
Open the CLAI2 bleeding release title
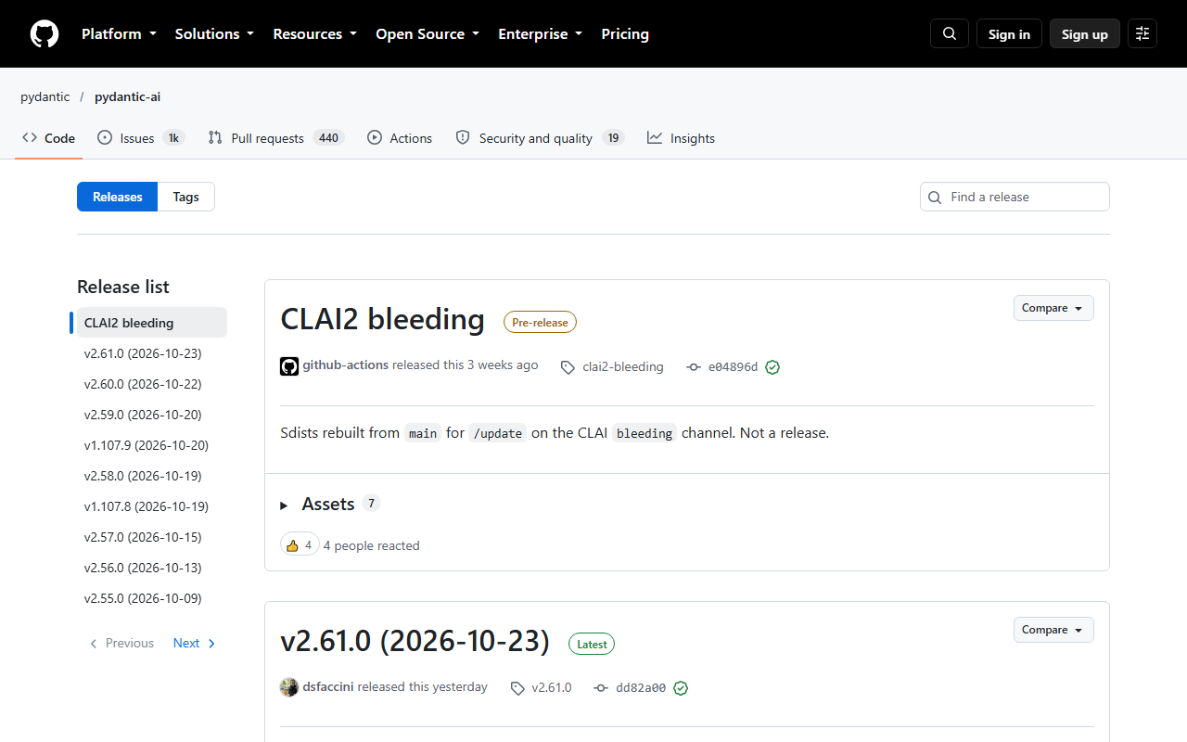[382, 319]
